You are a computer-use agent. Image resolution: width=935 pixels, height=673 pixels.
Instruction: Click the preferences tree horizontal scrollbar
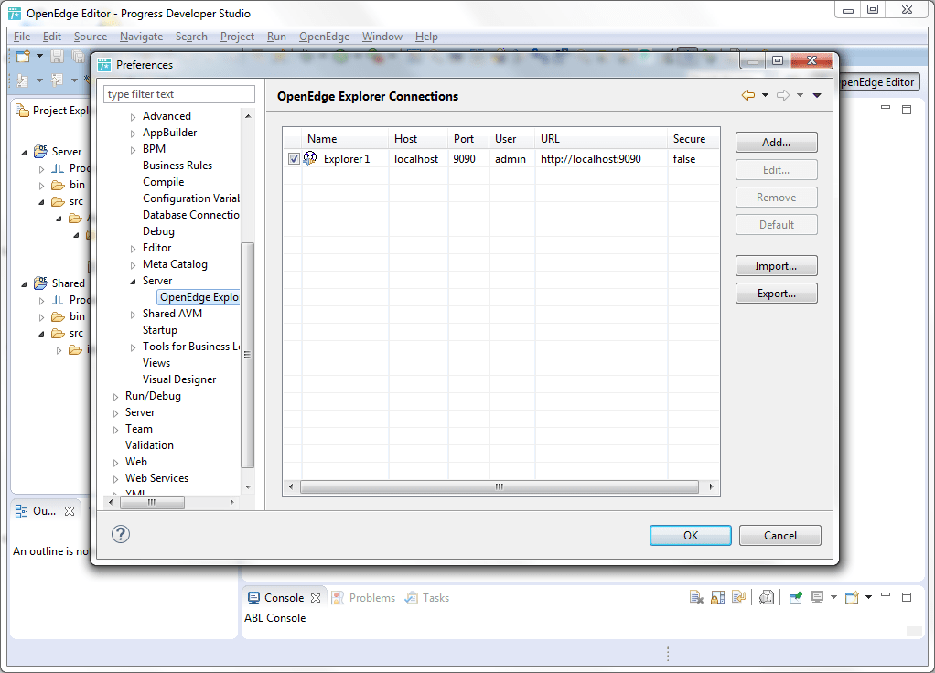[x=152, y=503]
